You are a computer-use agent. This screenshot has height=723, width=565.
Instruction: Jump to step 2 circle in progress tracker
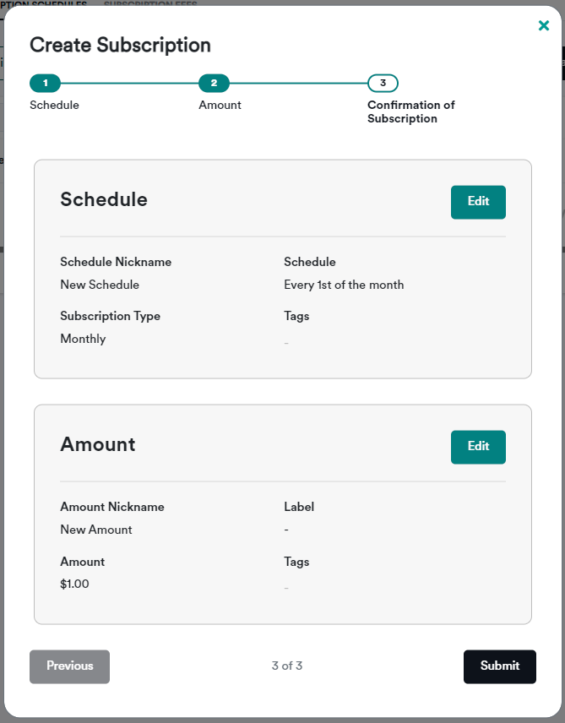point(214,83)
